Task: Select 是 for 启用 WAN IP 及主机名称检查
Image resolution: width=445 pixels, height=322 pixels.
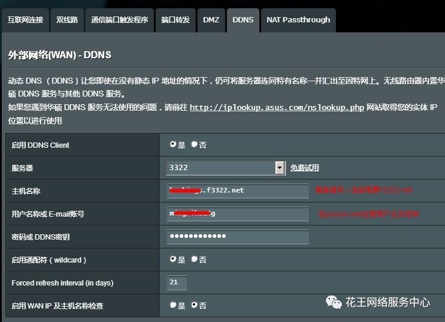Action: point(173,305)
